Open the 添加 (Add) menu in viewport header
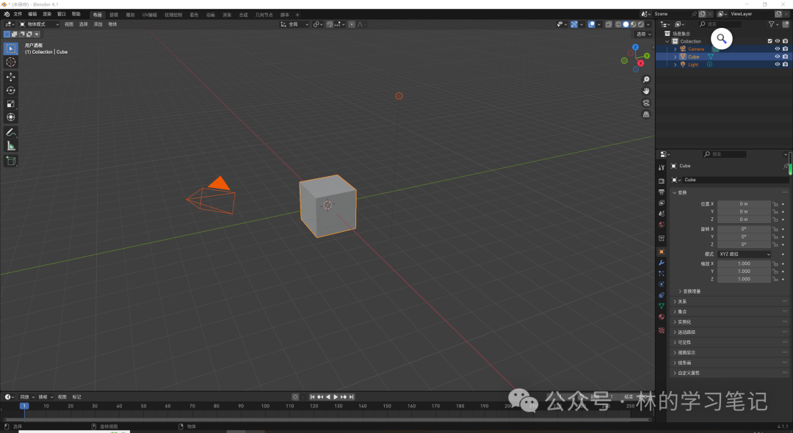This screenshot has width=793, height=433. [x=98, y=24]
